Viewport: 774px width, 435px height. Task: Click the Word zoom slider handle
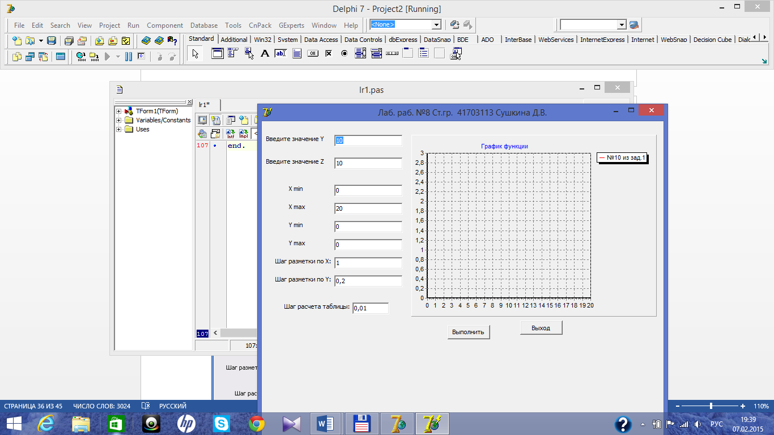pyautogui.click(x=711, y=406)
